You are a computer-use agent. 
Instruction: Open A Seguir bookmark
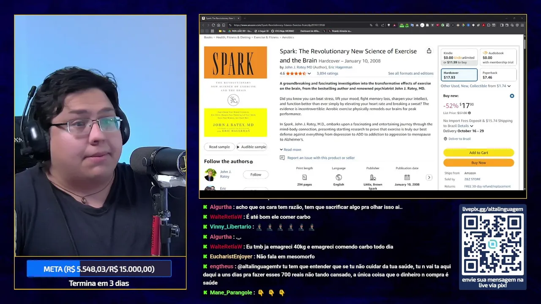click(x=261, y=31)
